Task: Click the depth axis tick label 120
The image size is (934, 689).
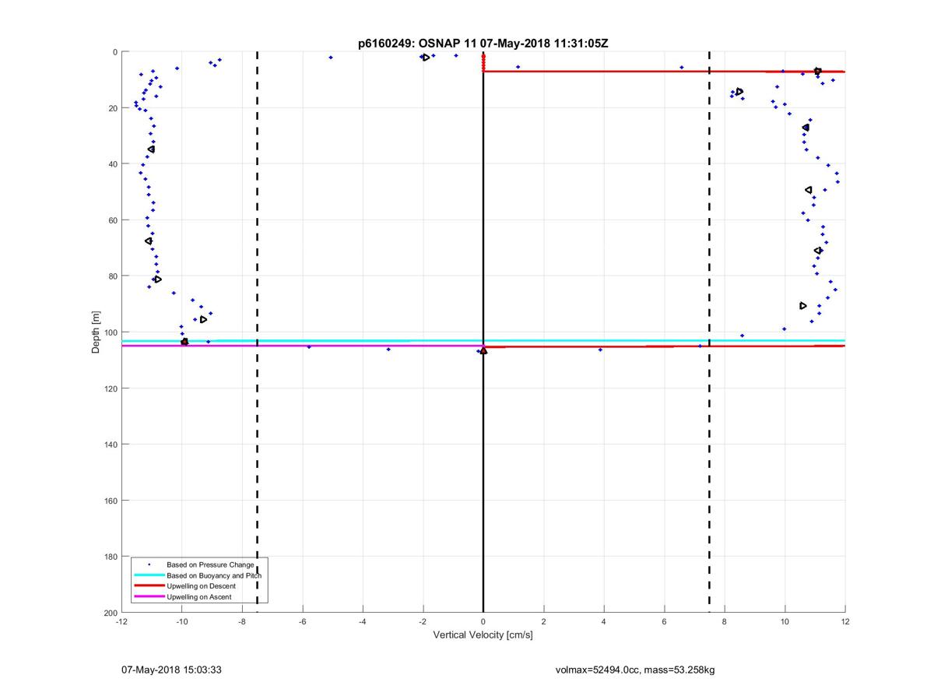Action: (110, 388)
